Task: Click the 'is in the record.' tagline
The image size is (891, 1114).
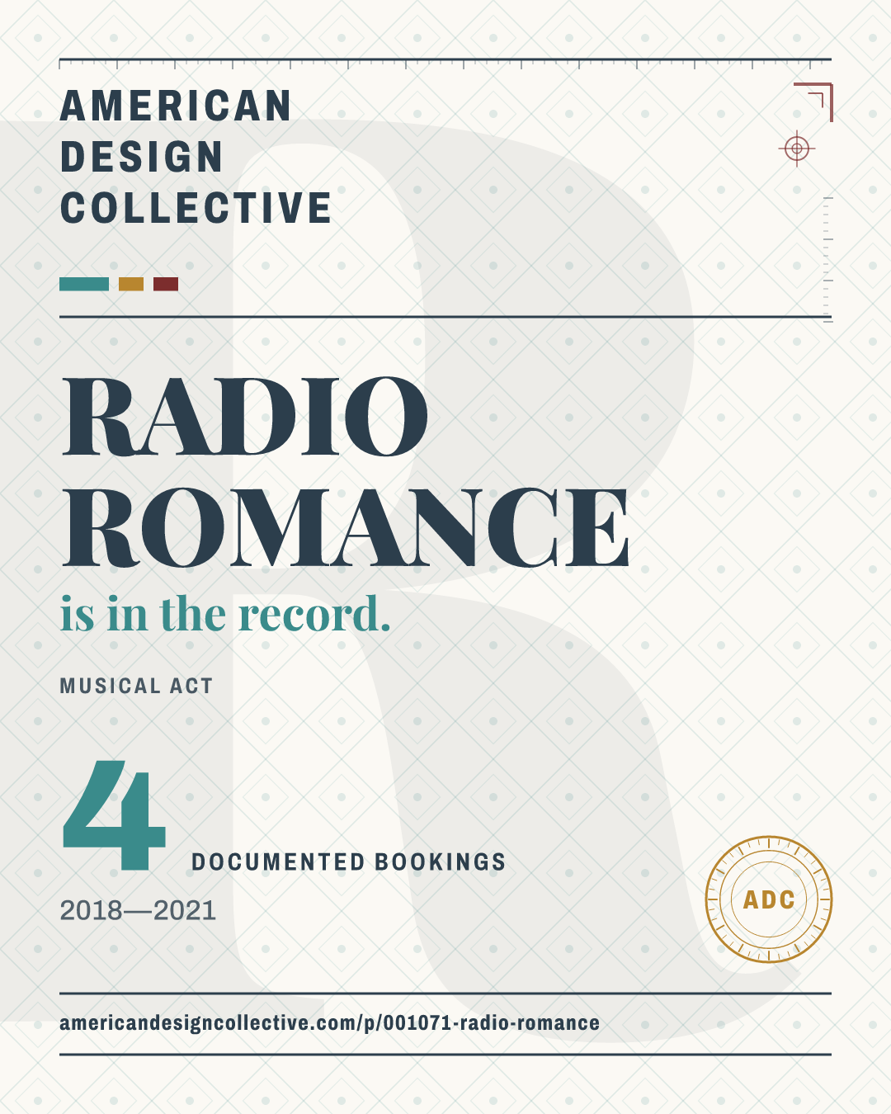Action: click(x=225, y=614)
